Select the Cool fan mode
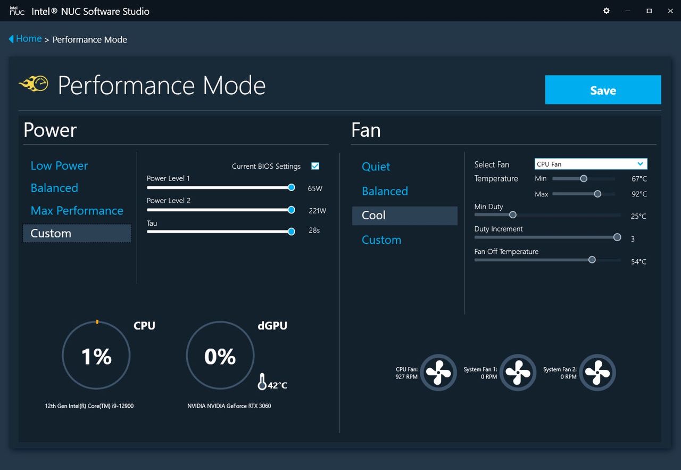The height and width of the screenshot is (470, 681). pos(405,216)
